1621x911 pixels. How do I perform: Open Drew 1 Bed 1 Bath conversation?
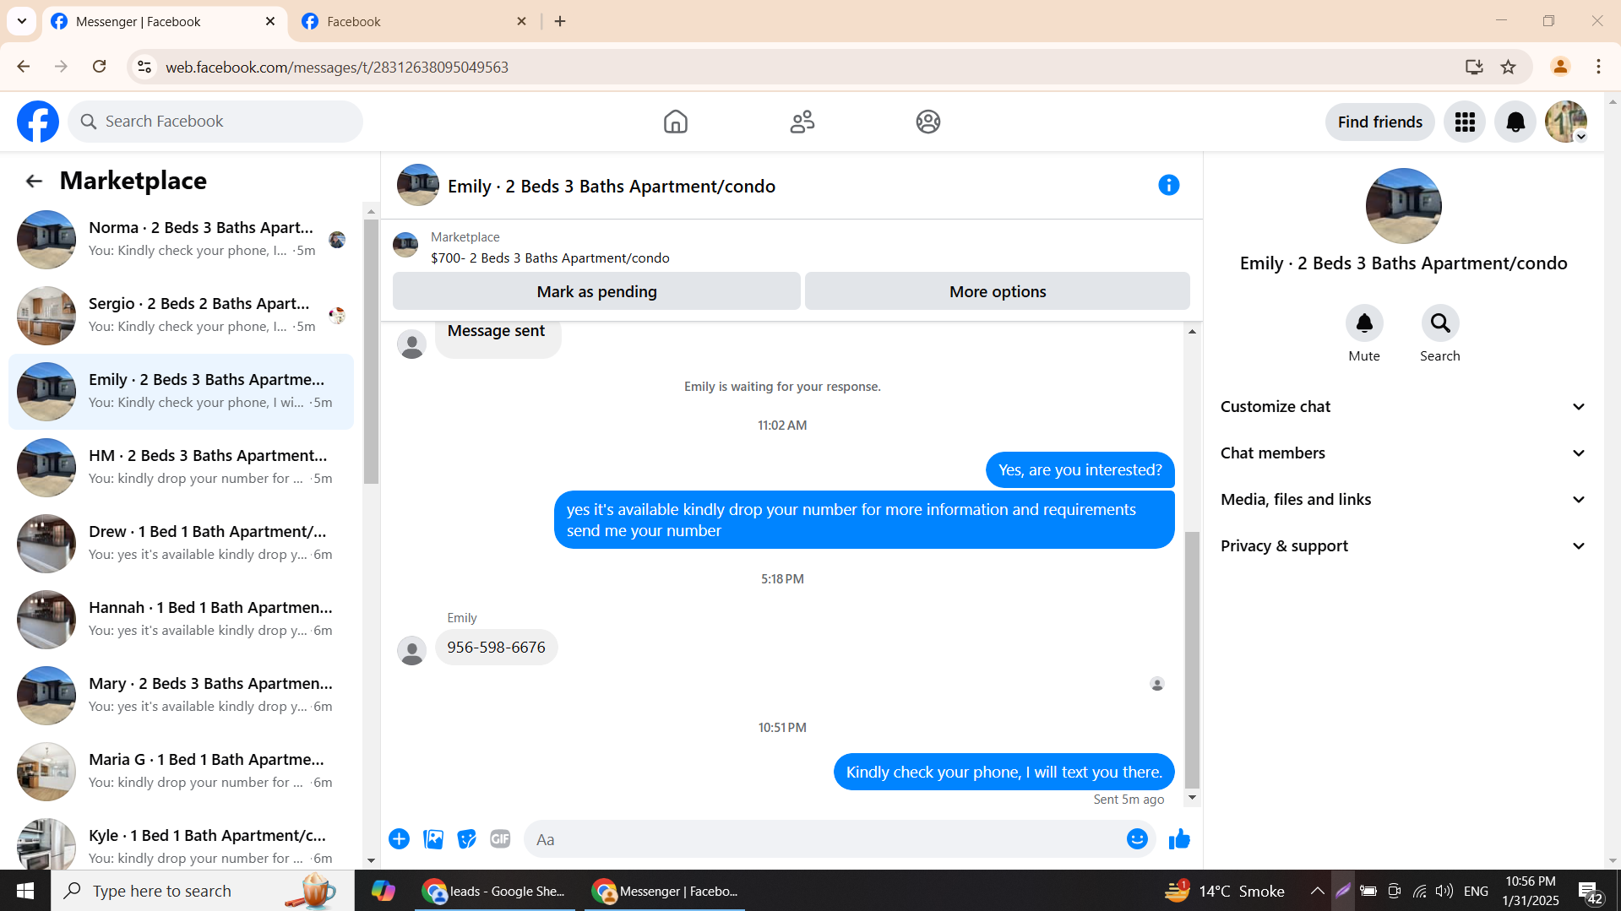tap(182, 544)
